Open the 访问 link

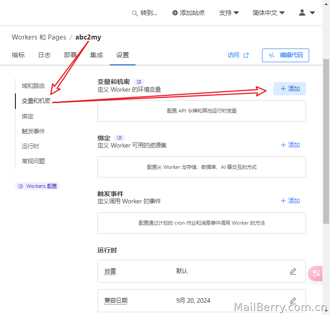[x=238, y=55]
